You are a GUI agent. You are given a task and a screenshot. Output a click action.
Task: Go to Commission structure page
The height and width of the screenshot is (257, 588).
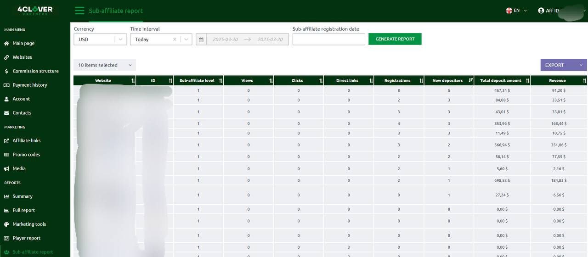[35, 71]
